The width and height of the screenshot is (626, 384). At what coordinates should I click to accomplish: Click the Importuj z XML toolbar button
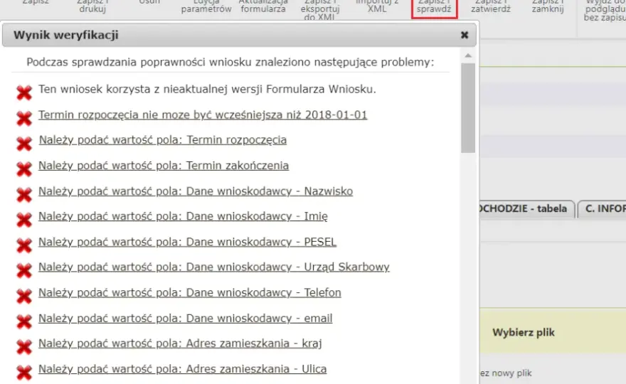[x=377, y=6]
